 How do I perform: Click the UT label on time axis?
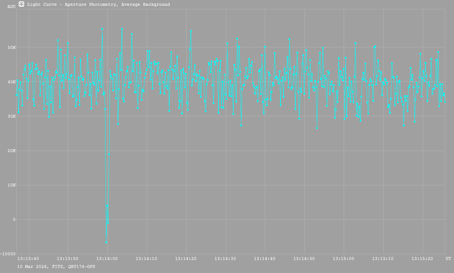[448, 259]
